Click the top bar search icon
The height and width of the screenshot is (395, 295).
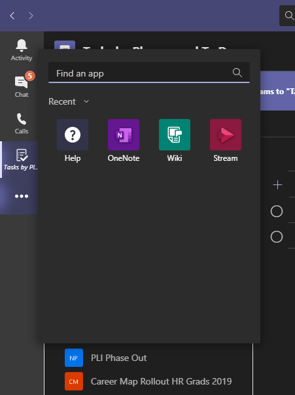[x=289, y=16]
